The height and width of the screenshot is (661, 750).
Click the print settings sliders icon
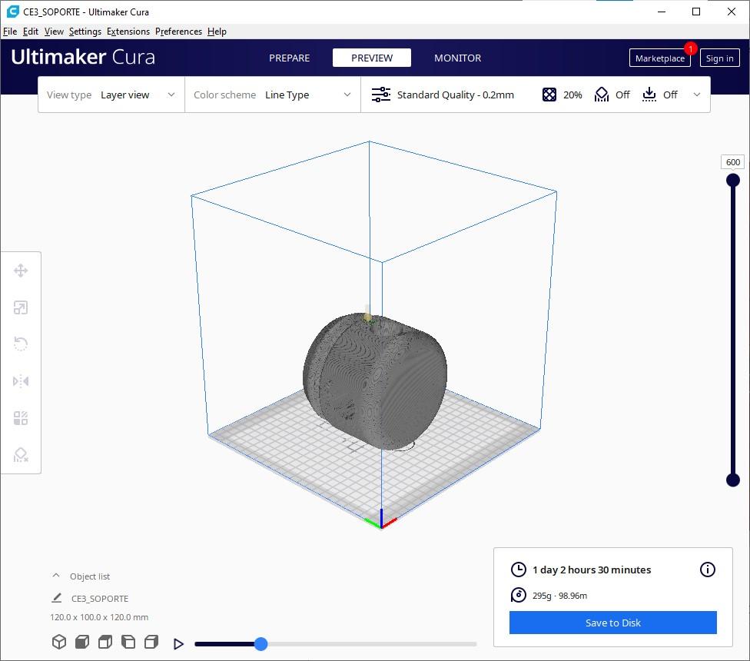[x=381, y=95]
